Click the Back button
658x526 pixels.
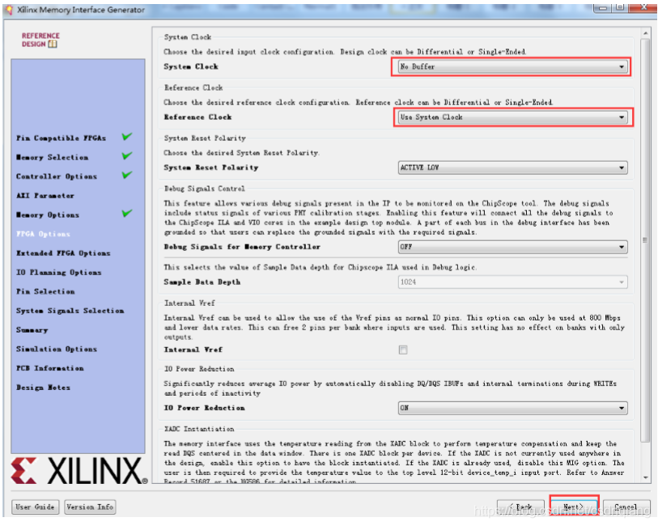(520, 507)
